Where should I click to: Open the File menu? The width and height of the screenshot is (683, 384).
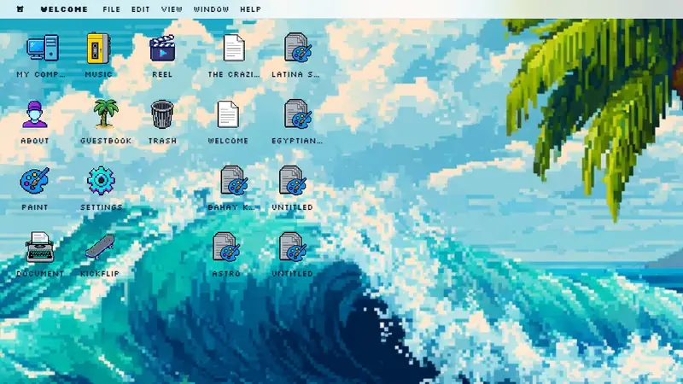(112, 9)
